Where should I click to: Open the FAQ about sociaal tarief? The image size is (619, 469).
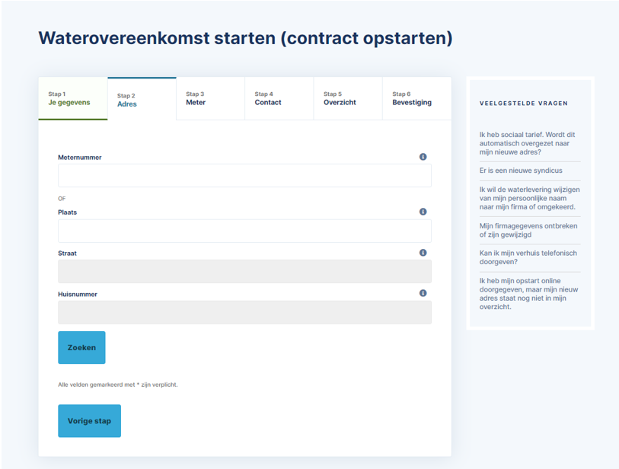click(x=527, y=143)
